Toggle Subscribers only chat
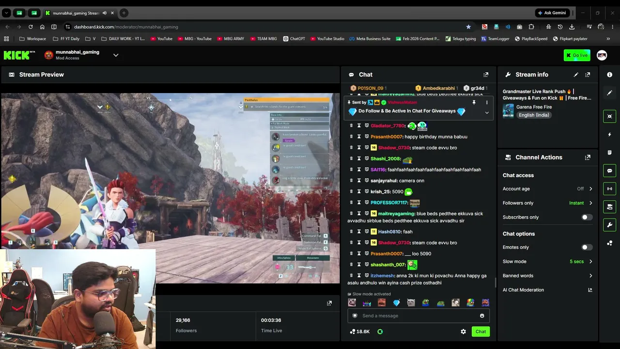Screen dimensions: 620x349 (587, 217)
